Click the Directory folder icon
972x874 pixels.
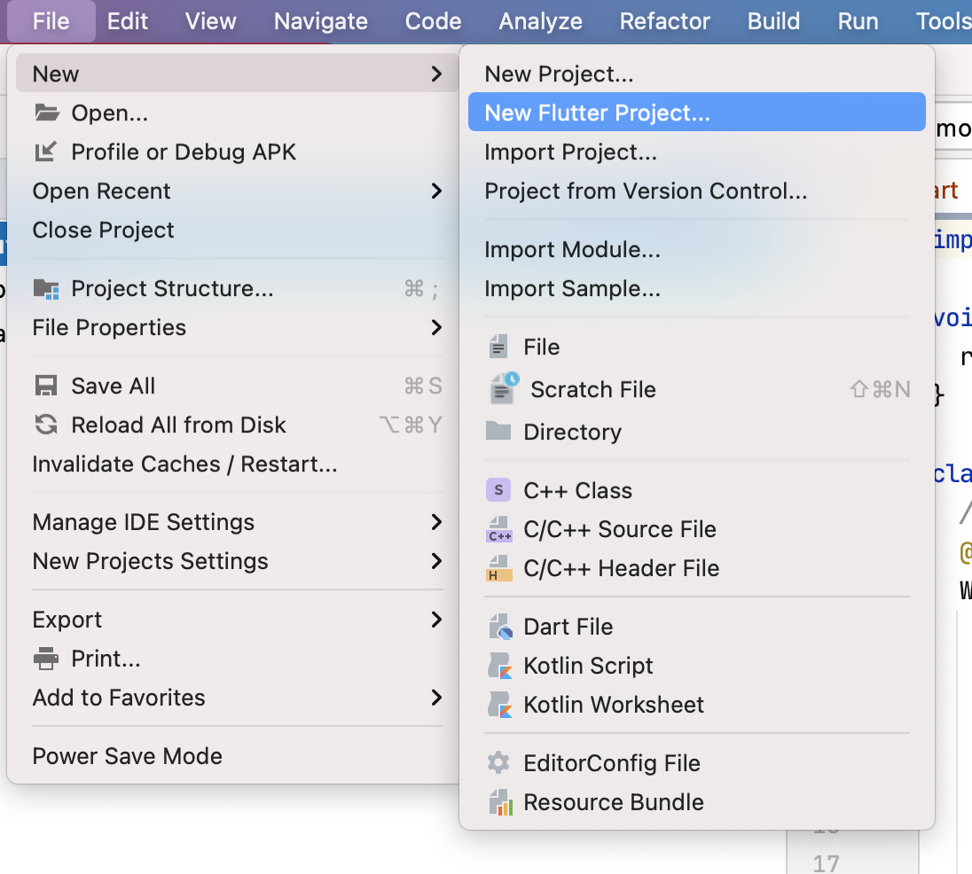(498, 431)
